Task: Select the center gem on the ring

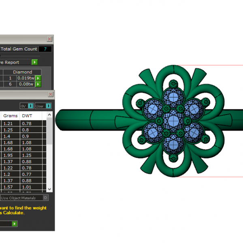Action: [x=173, y=121]
